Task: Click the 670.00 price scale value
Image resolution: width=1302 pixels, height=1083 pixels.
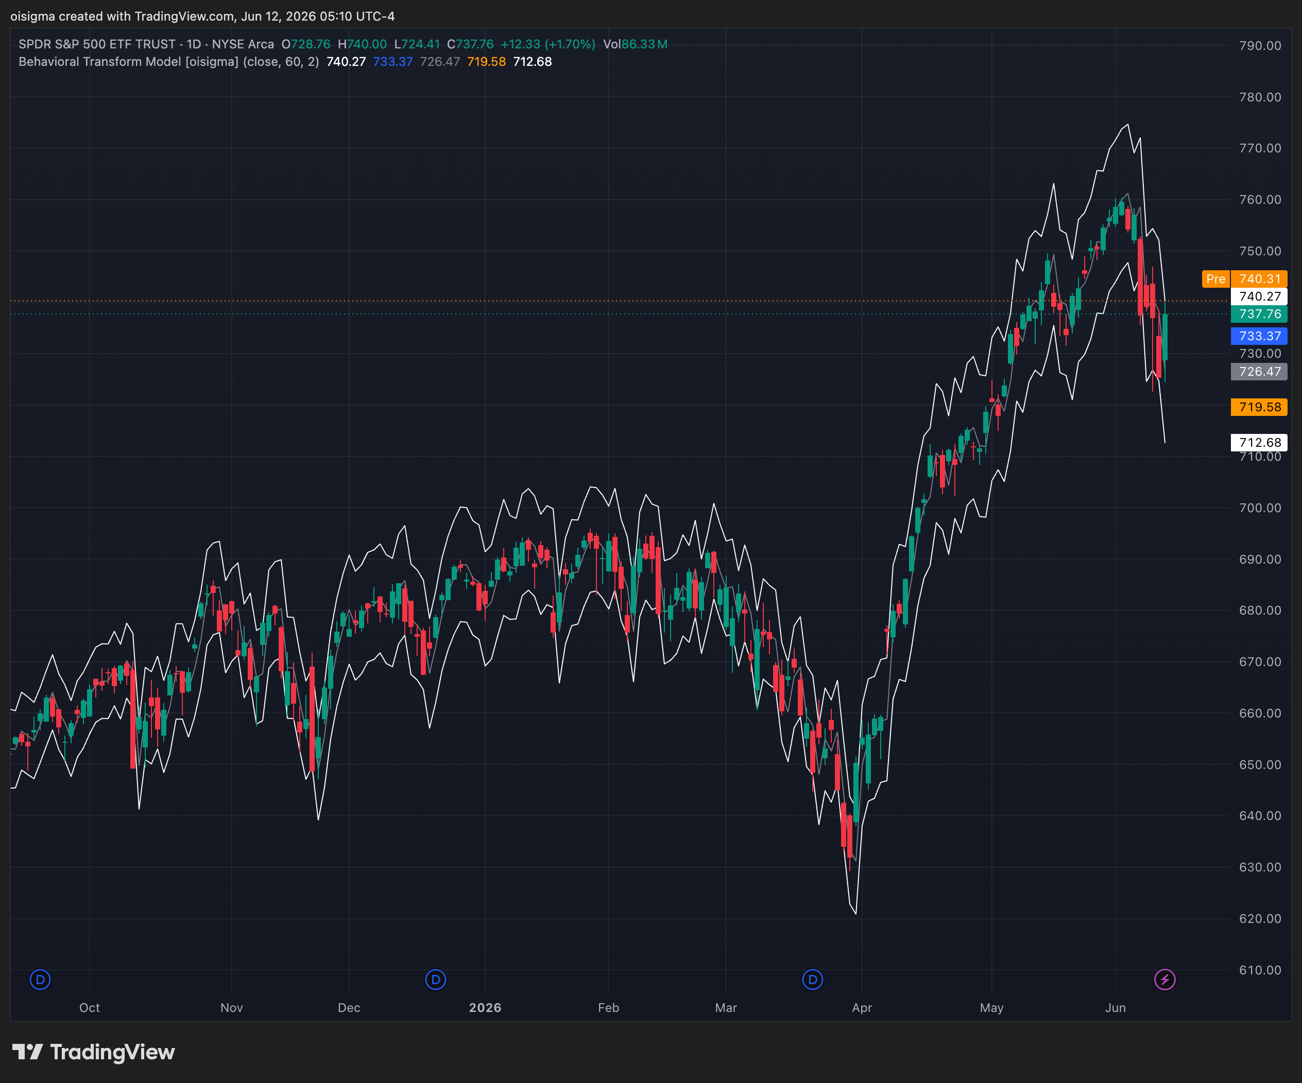Action: 1260,662
